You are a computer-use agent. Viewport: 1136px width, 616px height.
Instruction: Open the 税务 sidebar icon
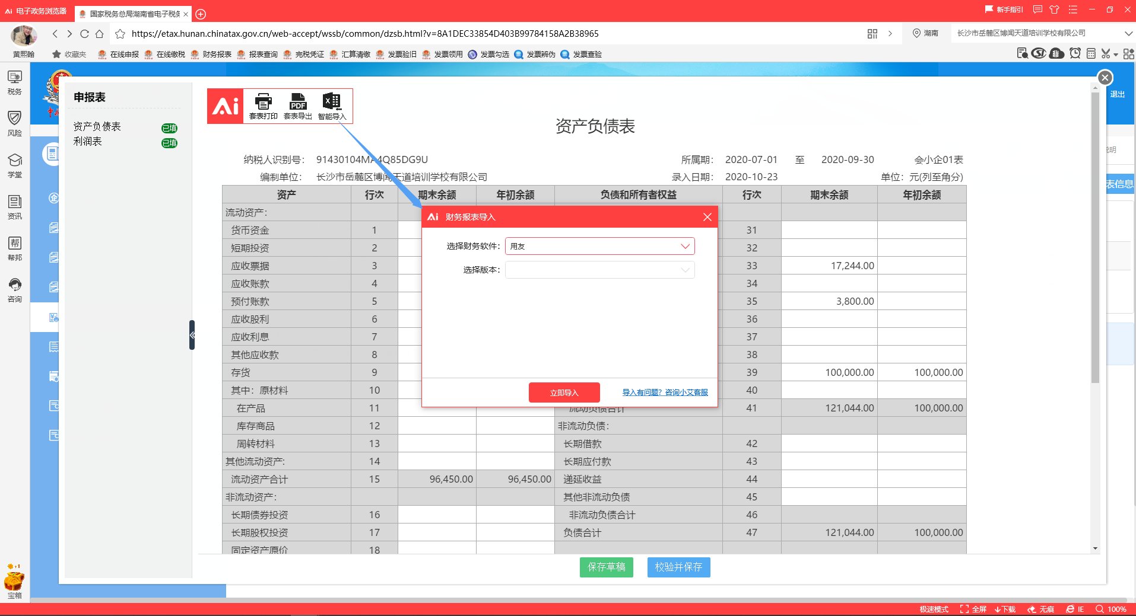[x=15, y=82]
